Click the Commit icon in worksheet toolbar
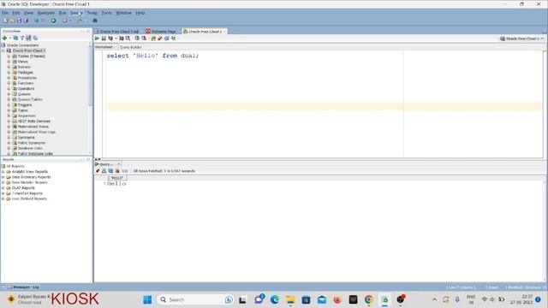The height and width of the screenshot is (308, 548). tap(137, 38)
